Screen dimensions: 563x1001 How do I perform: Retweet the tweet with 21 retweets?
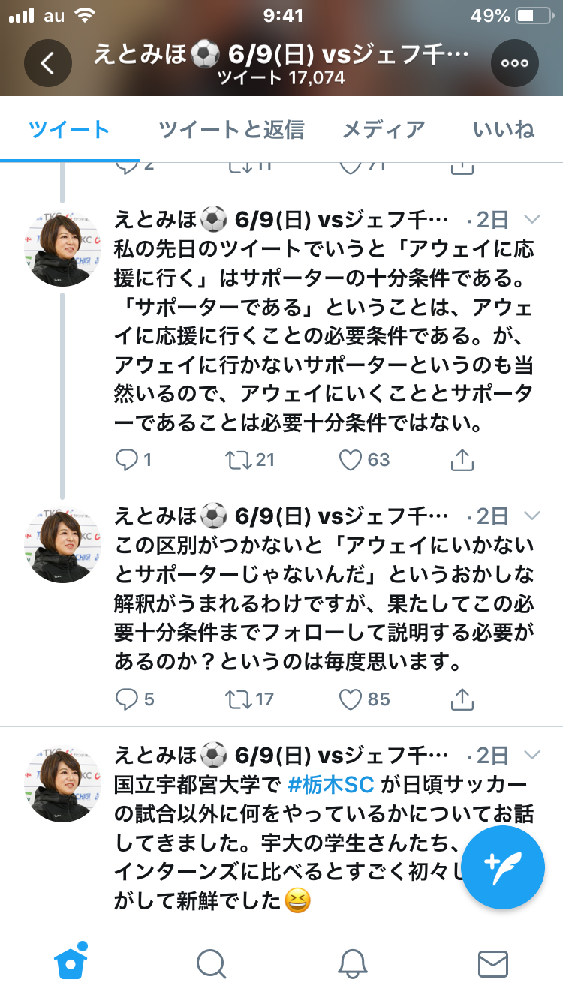tap(238, 459)
